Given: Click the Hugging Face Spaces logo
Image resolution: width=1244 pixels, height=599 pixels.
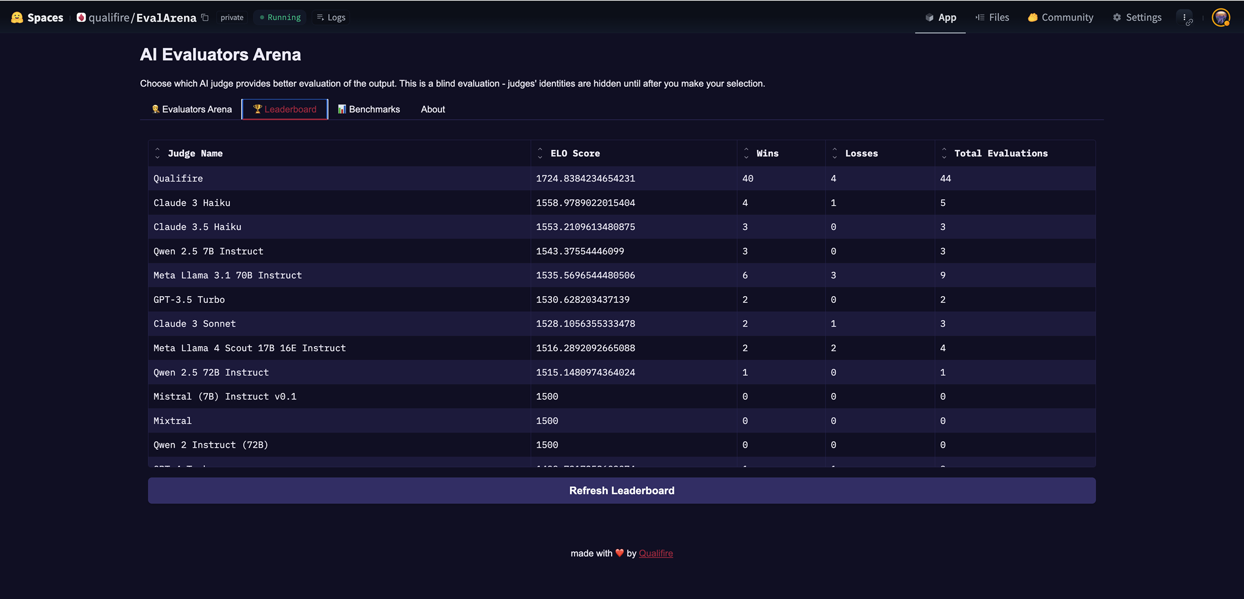Looking at the screenshot, I should (x=17, y=17).
